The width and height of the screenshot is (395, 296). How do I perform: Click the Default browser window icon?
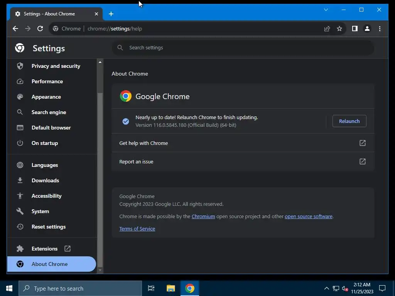[x=20, y=128]
